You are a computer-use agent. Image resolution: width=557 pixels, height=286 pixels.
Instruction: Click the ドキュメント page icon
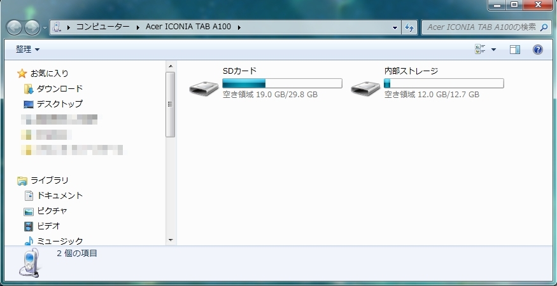click(29, 196)
